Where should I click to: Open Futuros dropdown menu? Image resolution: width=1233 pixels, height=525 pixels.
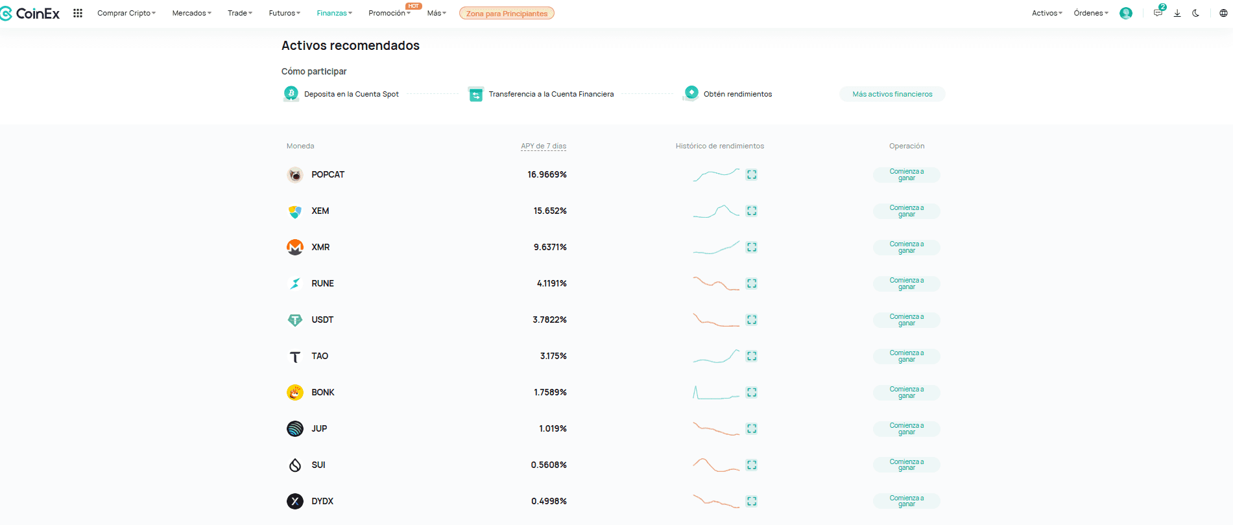[x=285, y=13]
